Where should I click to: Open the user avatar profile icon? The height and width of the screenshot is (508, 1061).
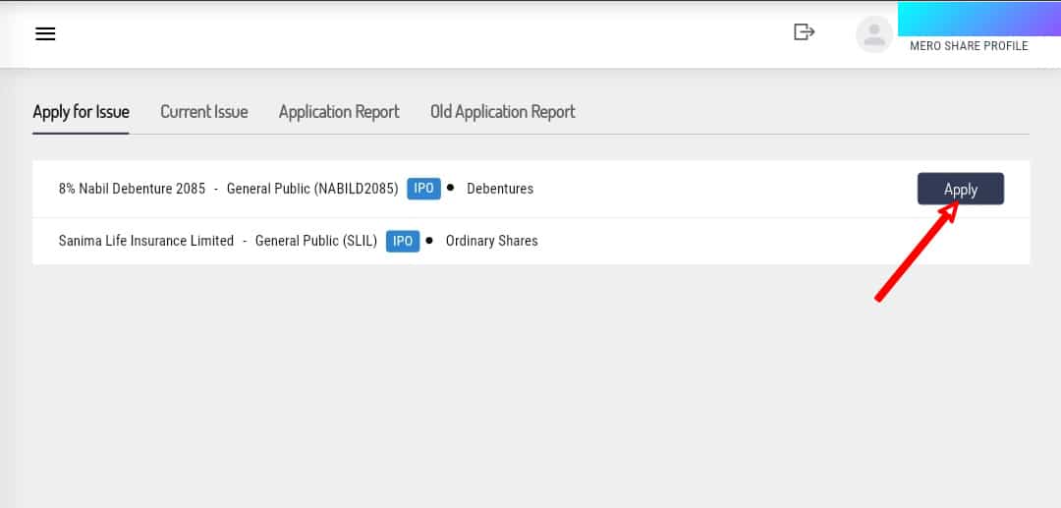[x=874, y=34]
